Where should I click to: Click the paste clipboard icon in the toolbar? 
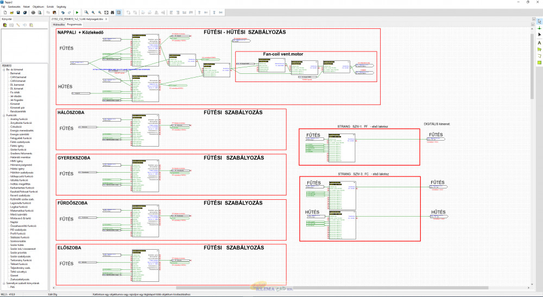click(54, 12)
